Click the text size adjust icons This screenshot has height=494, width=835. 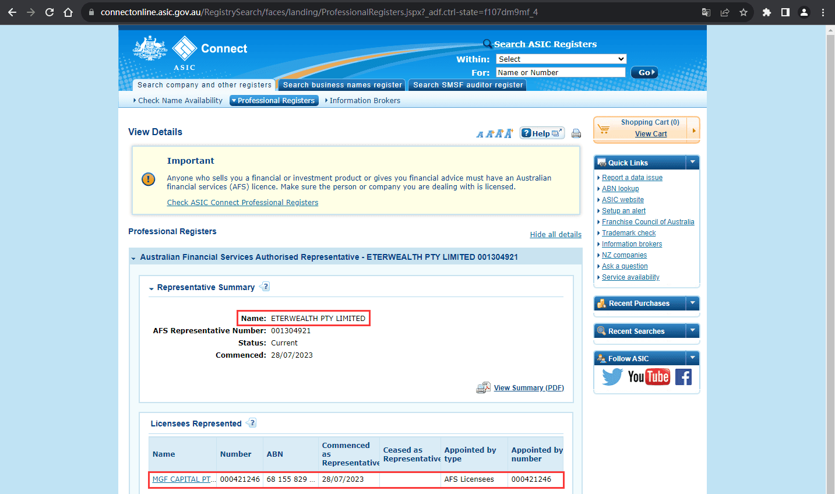click(x=495, y=133)
